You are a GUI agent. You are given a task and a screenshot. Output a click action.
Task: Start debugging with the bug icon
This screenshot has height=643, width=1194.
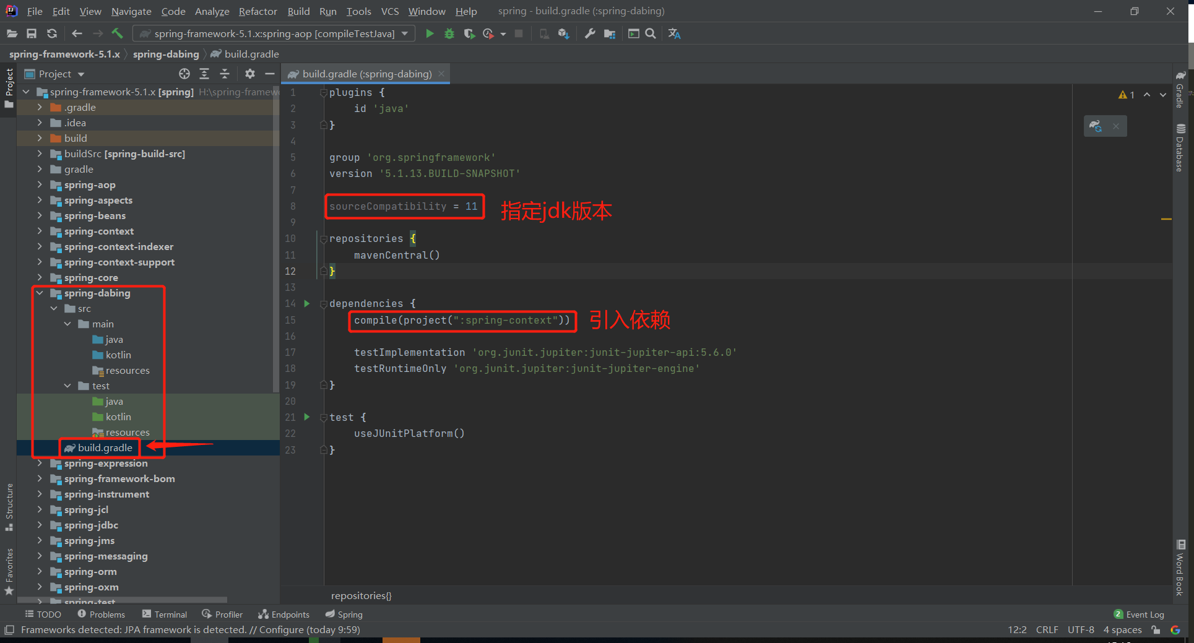pos(449,33)
